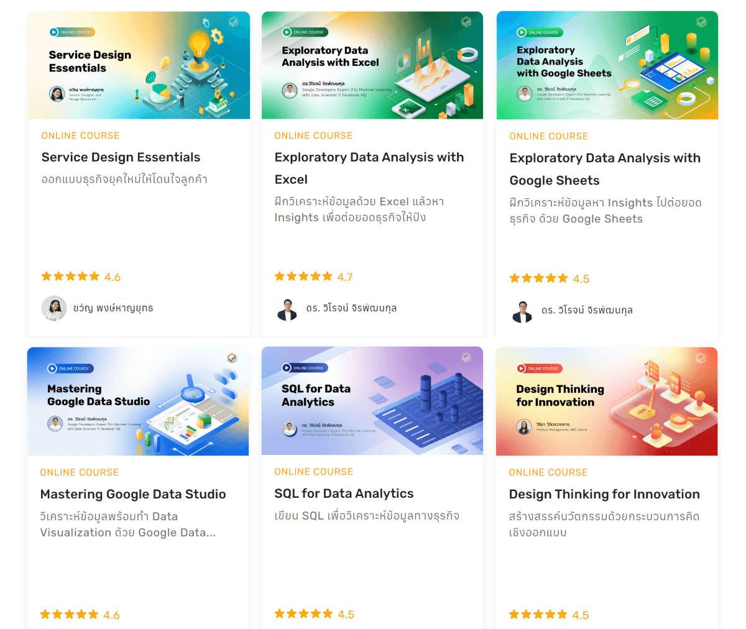Click the play badge on Design Thinking for Innovation banner
This screenshot has height=629, width=746.
[522, 369]
